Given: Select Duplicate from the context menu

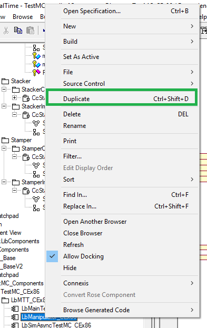Looking at the screenshot, I should pos(122,99).
